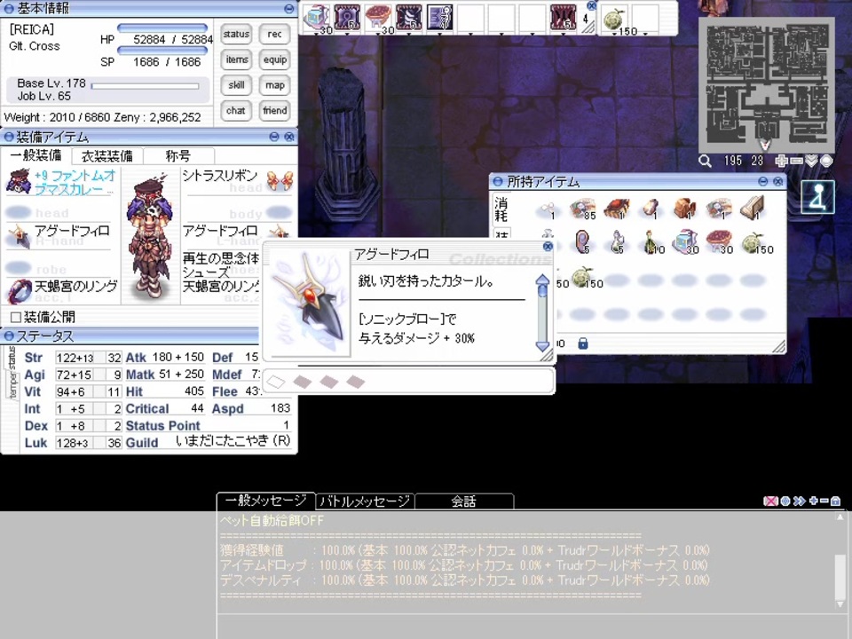Select the ice cube item with count 30 in inventory
This screenshot has height=639, width=852.
(x=684, y=242)
